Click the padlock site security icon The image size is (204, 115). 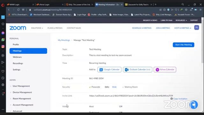(x=30, y=10)
